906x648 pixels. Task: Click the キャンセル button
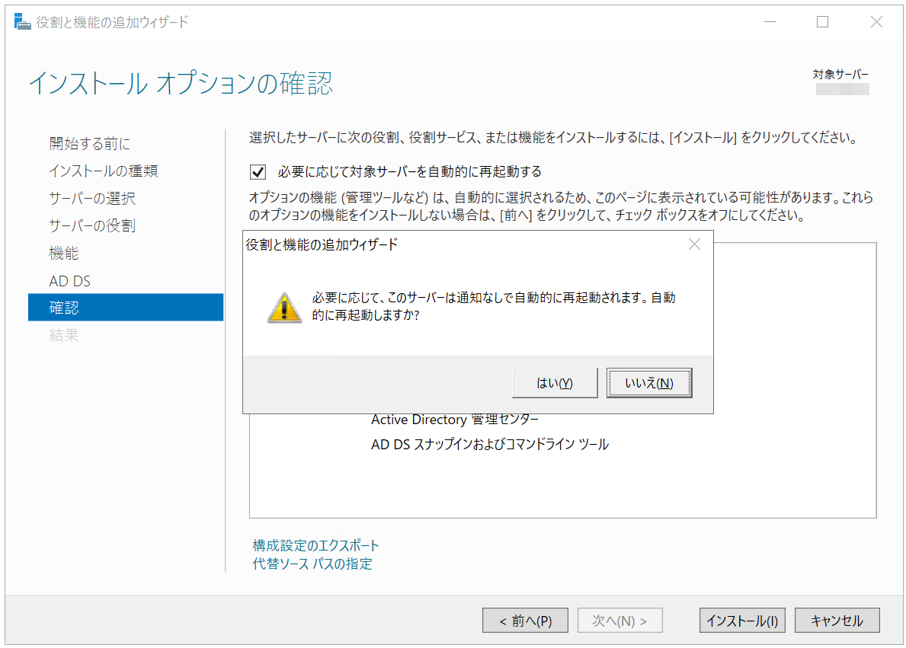pyautogui.click(x=837, y=621)
